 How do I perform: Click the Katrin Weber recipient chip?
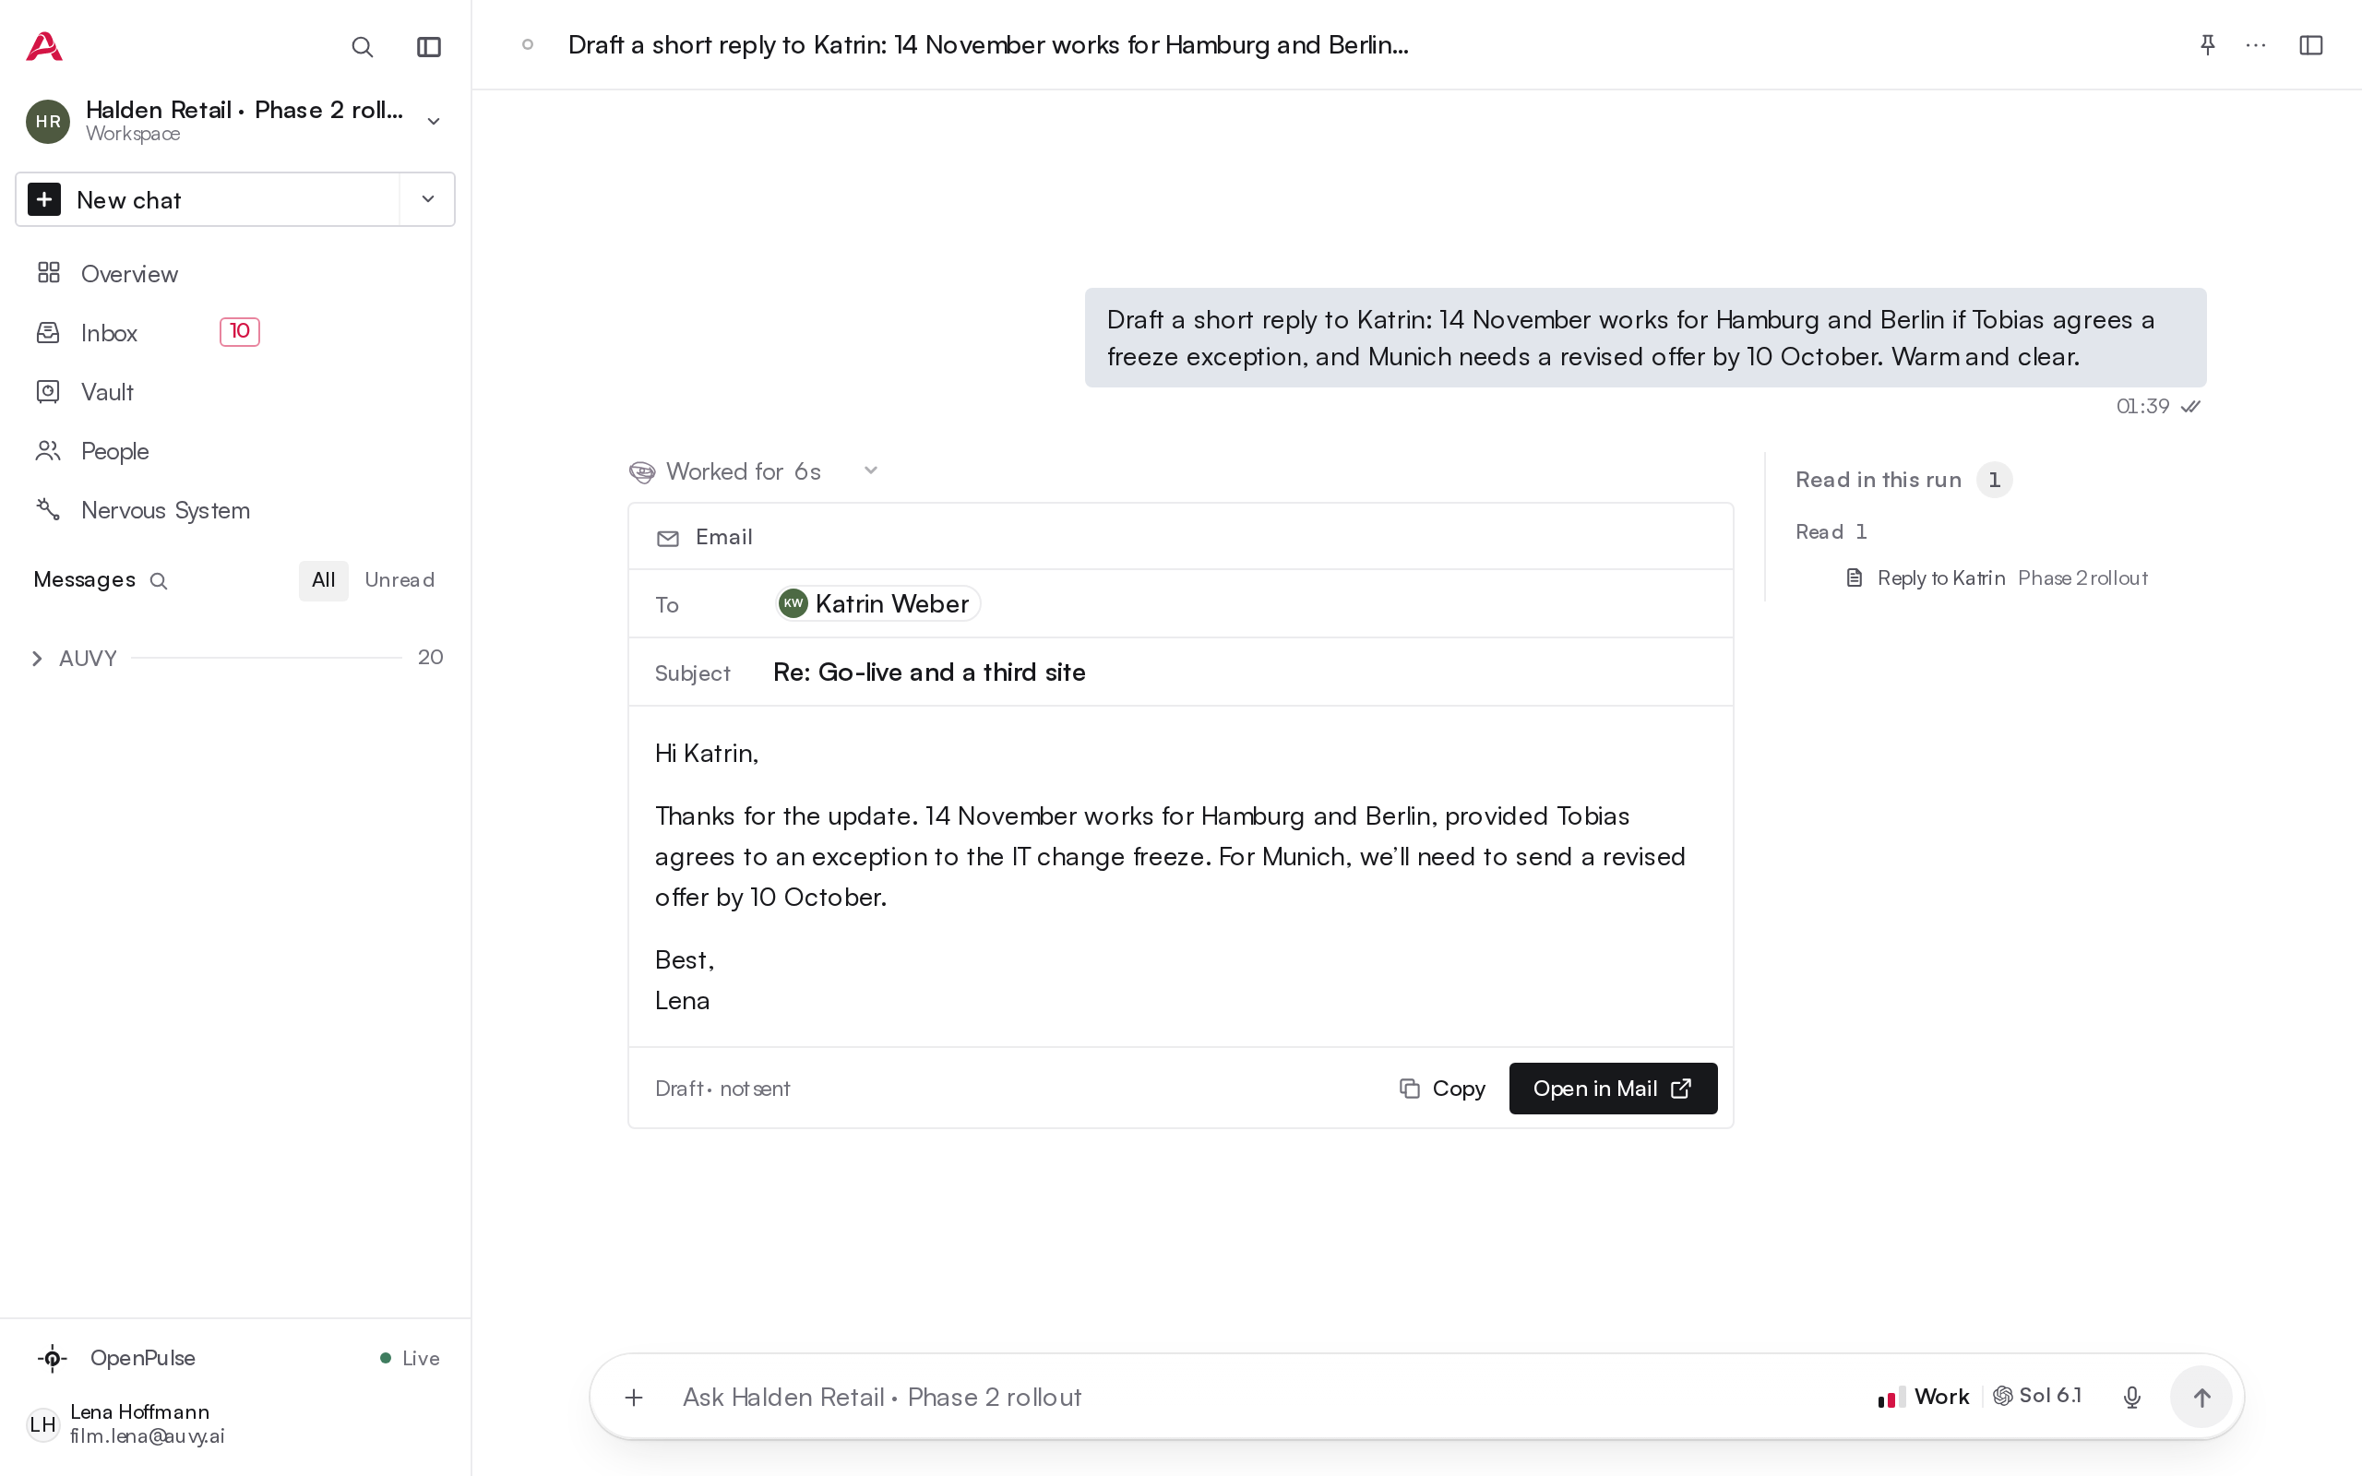tap(877, 603)
